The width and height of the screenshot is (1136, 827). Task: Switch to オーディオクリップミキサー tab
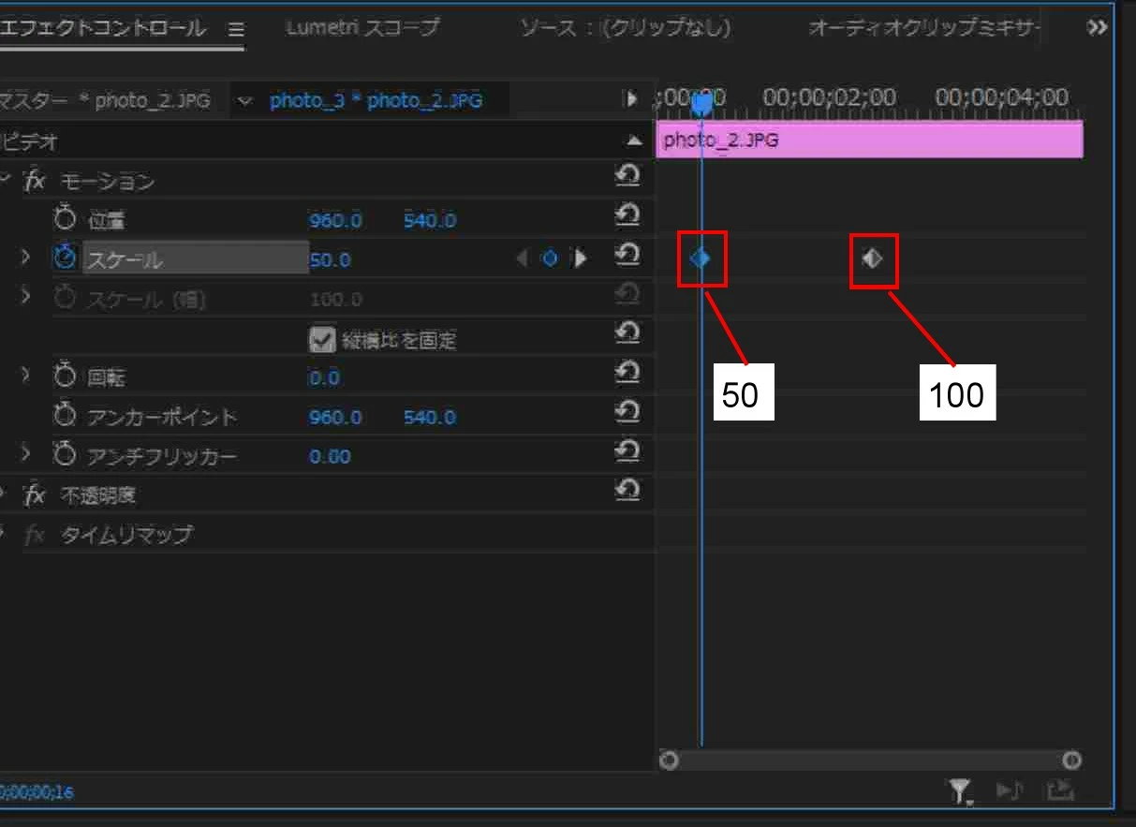point(924,28)
